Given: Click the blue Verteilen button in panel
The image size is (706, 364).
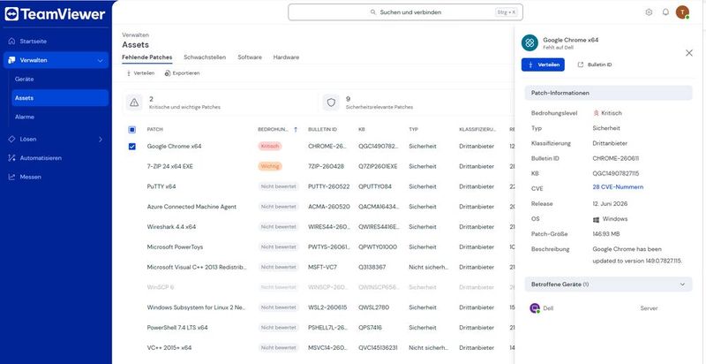Looking at the screenshot, I should 543,64.
